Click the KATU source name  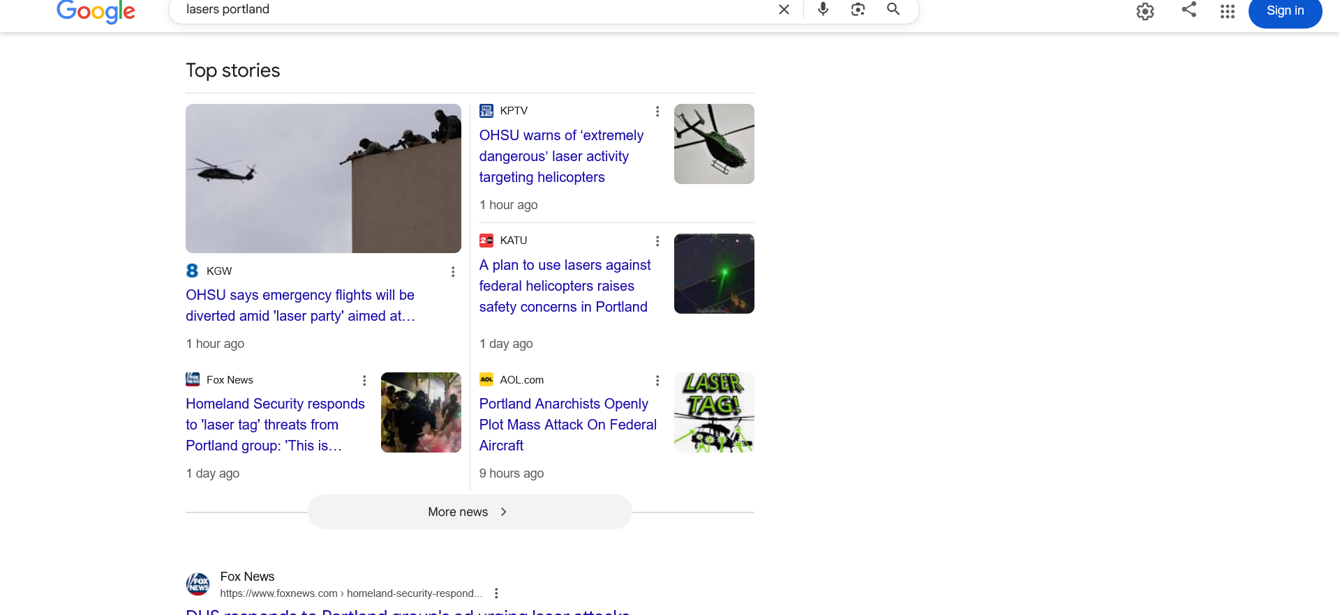tap(514, 241)
